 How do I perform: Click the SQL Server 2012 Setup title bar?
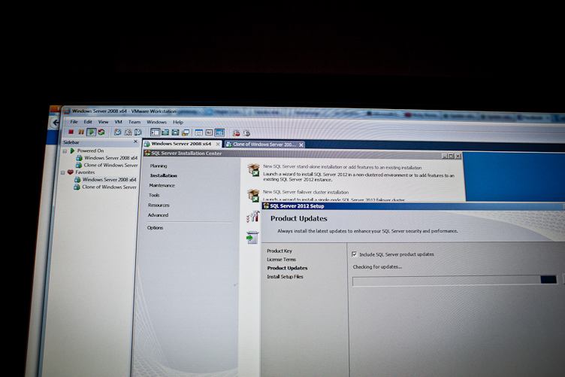[413, 206]
